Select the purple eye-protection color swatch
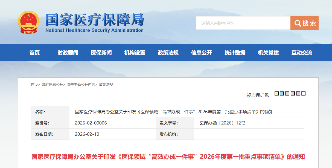 click(298, 93)
